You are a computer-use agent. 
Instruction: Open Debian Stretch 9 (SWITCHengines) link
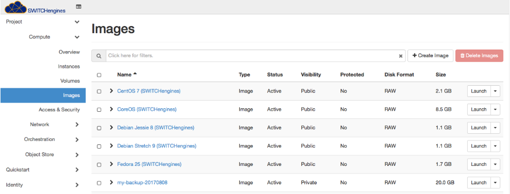(157, 146)
